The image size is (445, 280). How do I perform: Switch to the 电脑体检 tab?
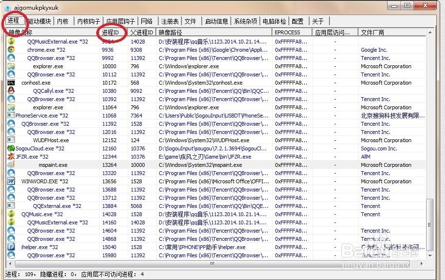(x=274, y=21)
